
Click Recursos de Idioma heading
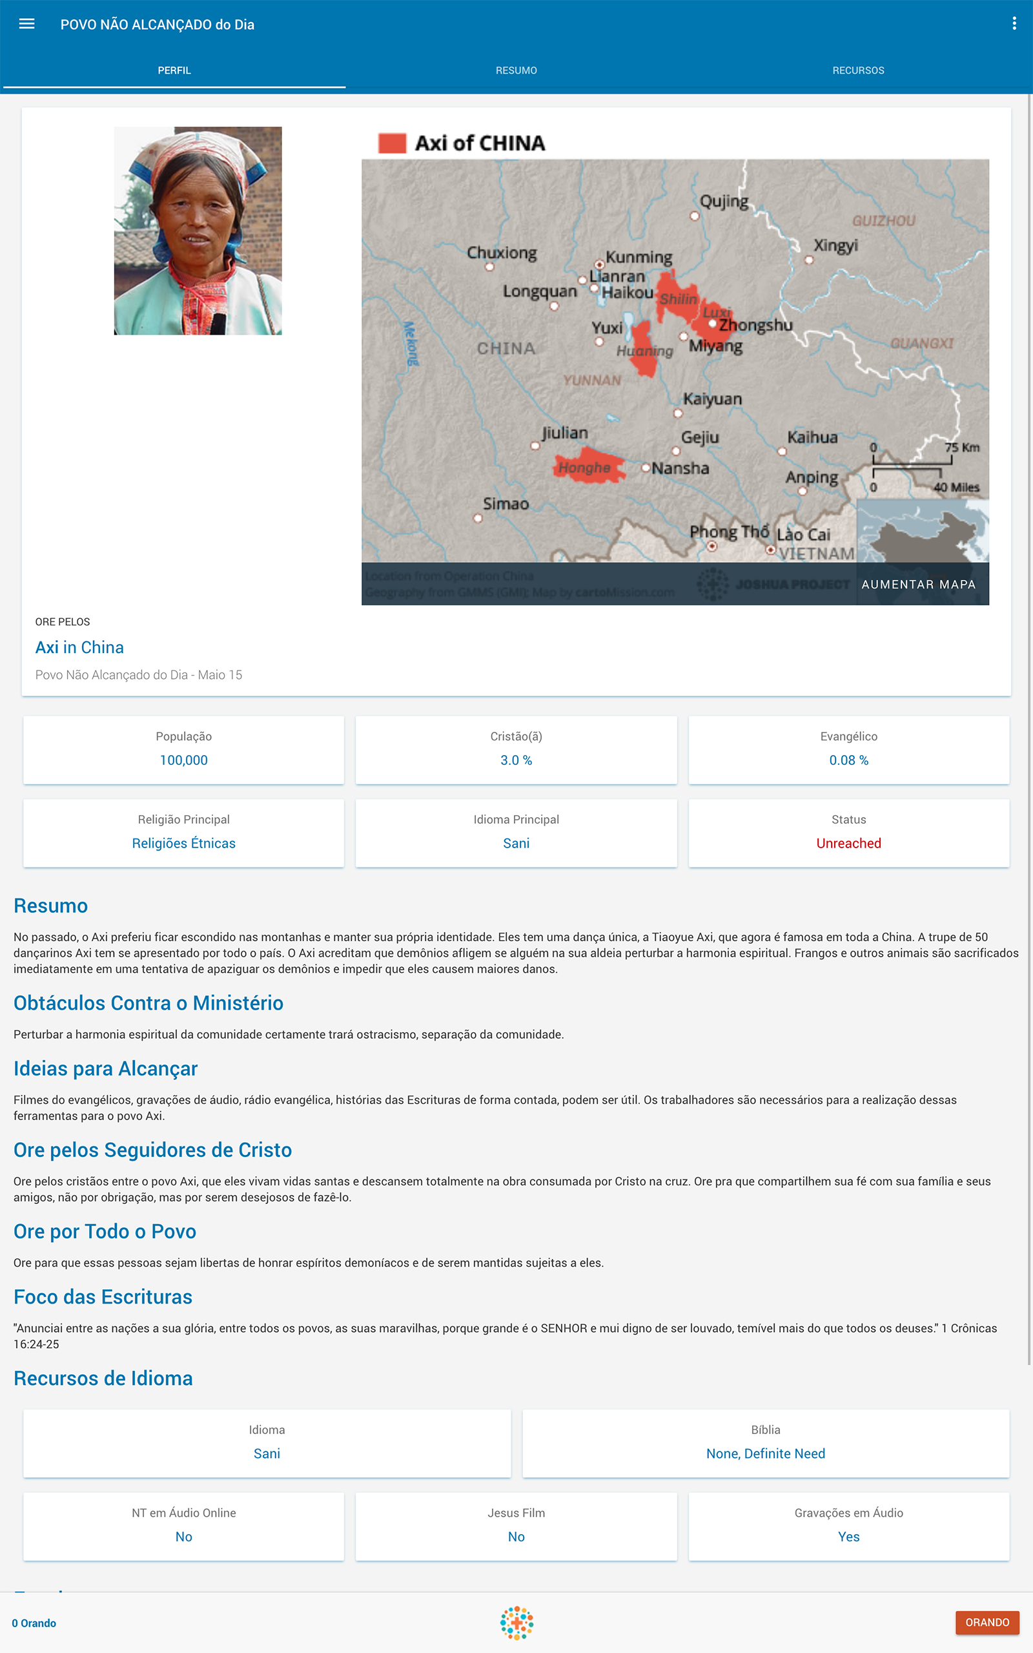103,1378
